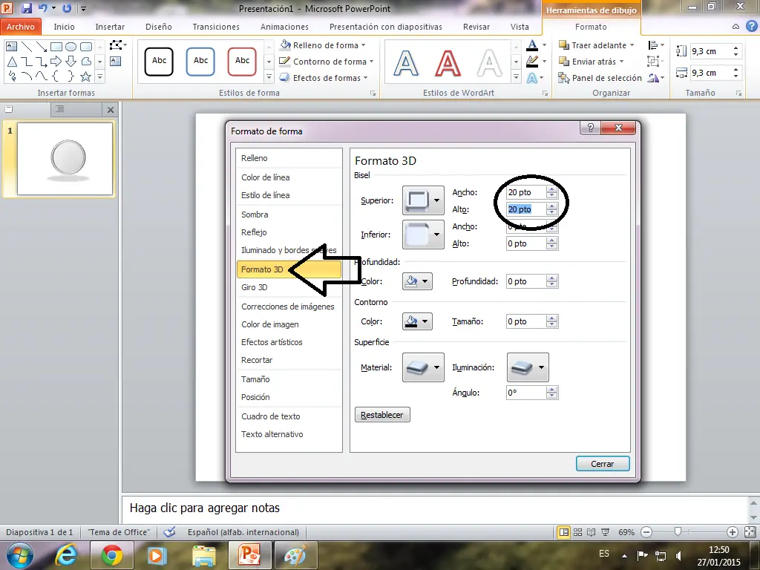Viewport: 760px width, 570px height.
Task: Click the Undo icon in title bar
Action: pos(42,8)
